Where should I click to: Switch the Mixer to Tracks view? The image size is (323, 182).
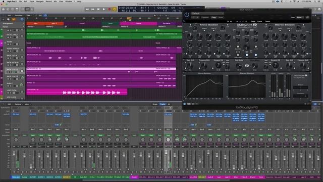163,104
